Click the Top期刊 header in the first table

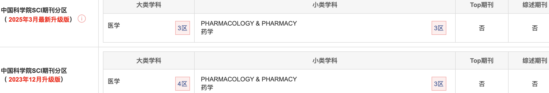(482, 5)
